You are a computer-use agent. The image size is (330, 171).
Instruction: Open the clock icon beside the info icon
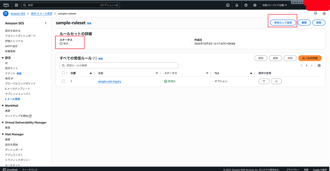[324, 14]
